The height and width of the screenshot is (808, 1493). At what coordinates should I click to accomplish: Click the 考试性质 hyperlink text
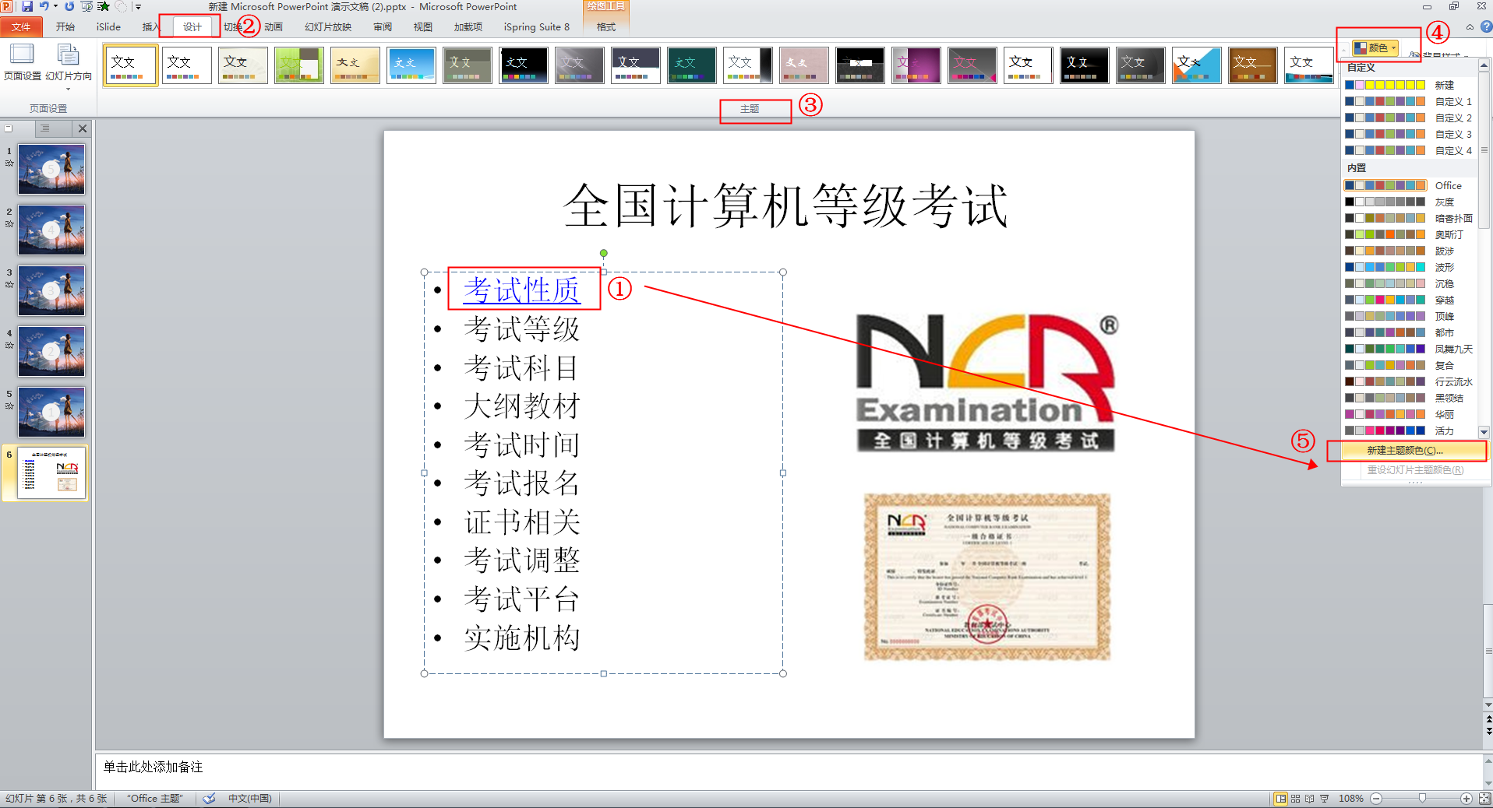pos(521,290)
